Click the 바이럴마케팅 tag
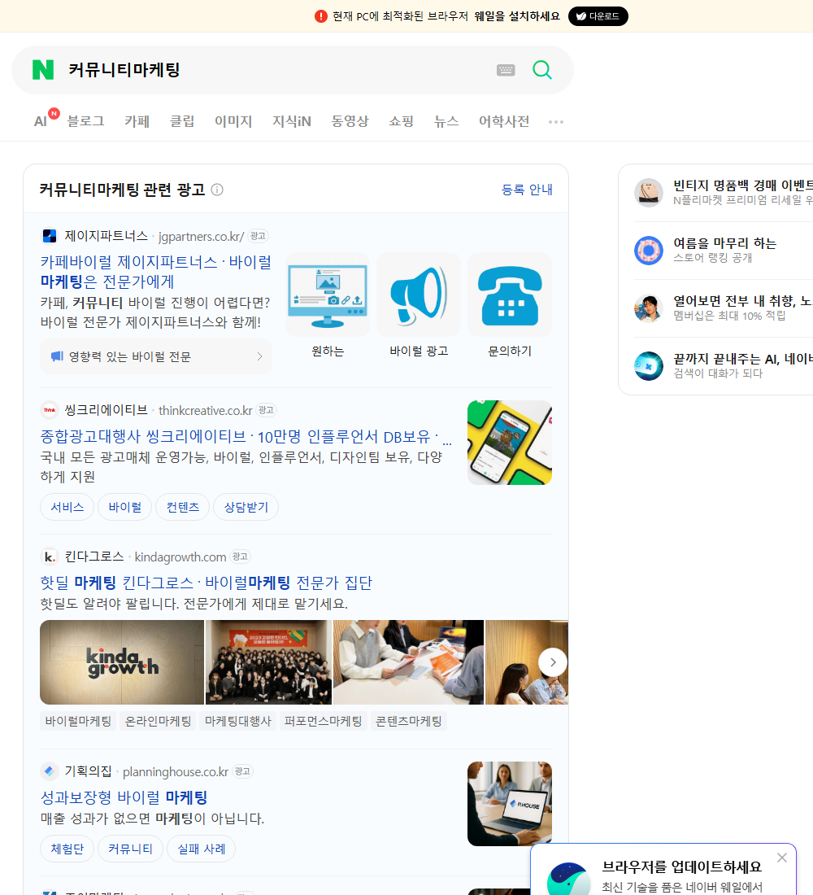The height and width of the screenshot is (895, 813). (x=78, y=722)
